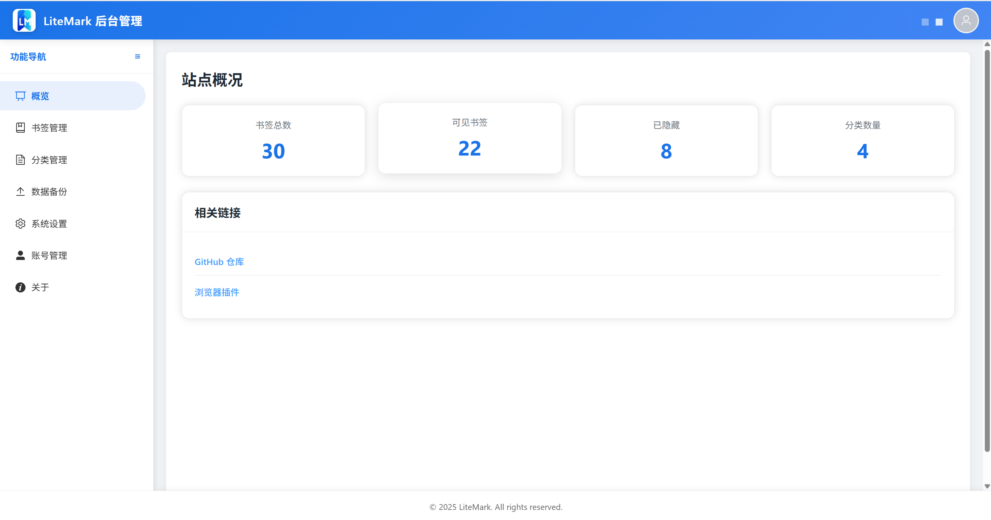Click the scrollbar down arrow
This screenshot has width=991, height=520.
coord(987,486)
